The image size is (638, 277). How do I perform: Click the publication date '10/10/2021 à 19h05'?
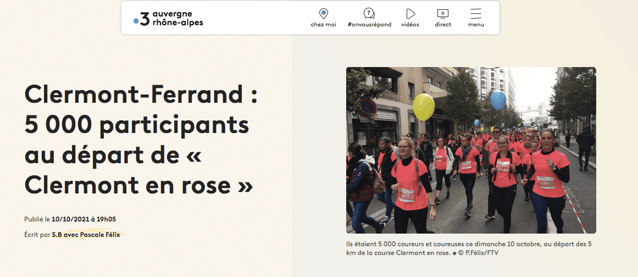tap(84, 219)
